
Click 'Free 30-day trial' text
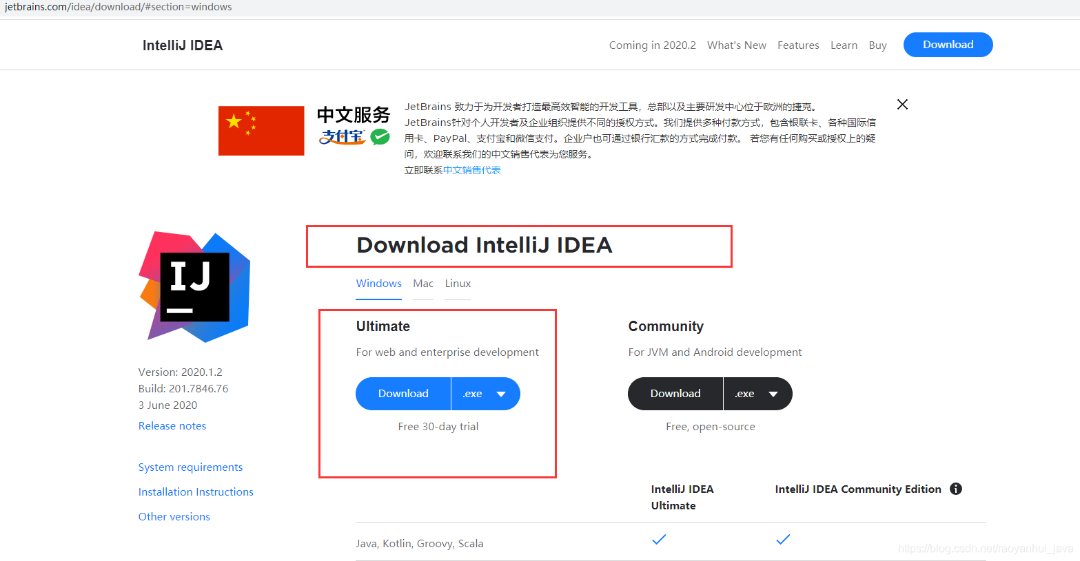pyautogui.click(x=438, y=427)
